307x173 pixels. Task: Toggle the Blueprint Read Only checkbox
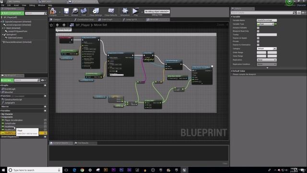258,31
